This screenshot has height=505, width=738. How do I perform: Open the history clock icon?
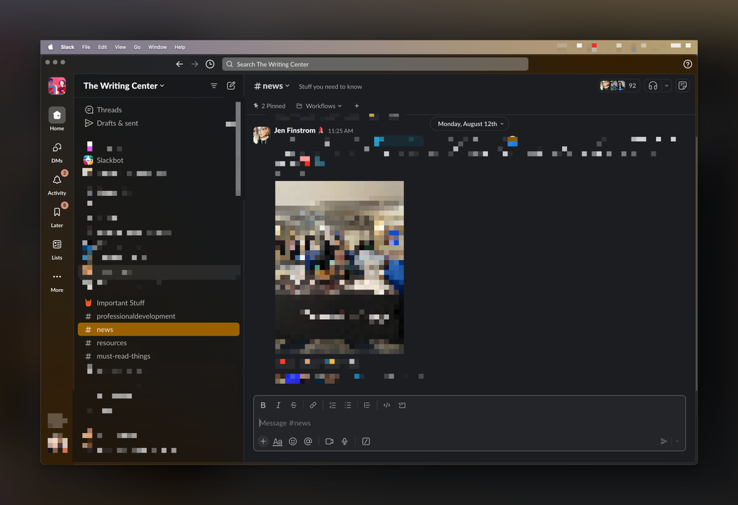click(x=210, y=64)
